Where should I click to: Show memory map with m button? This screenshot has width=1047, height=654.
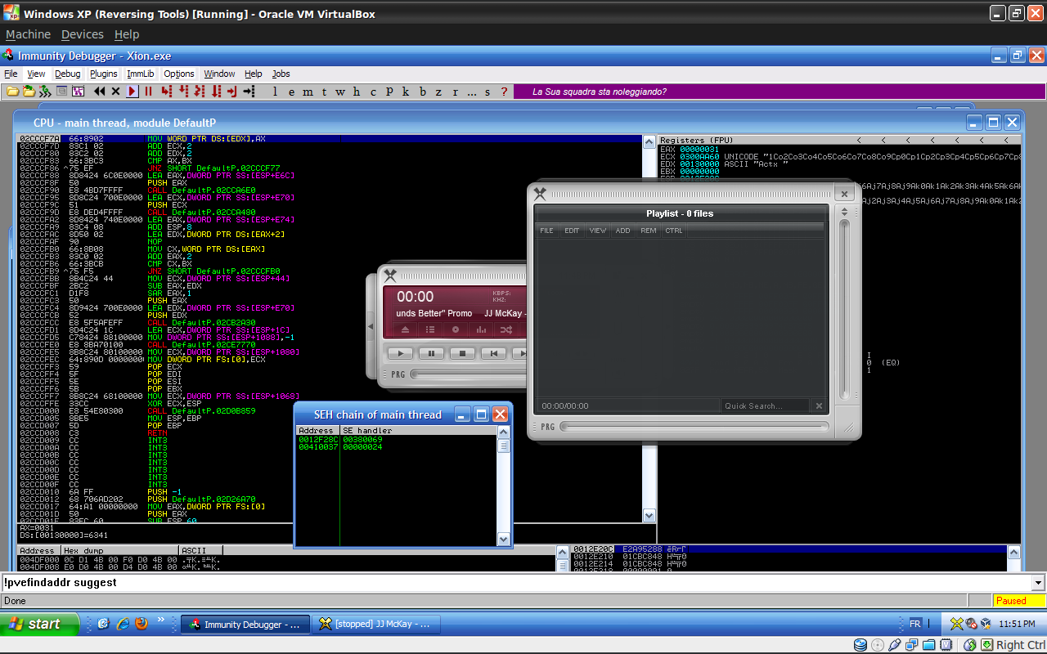[308, 92]
